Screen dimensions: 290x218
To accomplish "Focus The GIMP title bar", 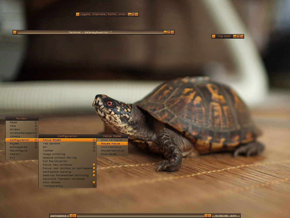I will [x=224, y=36].
